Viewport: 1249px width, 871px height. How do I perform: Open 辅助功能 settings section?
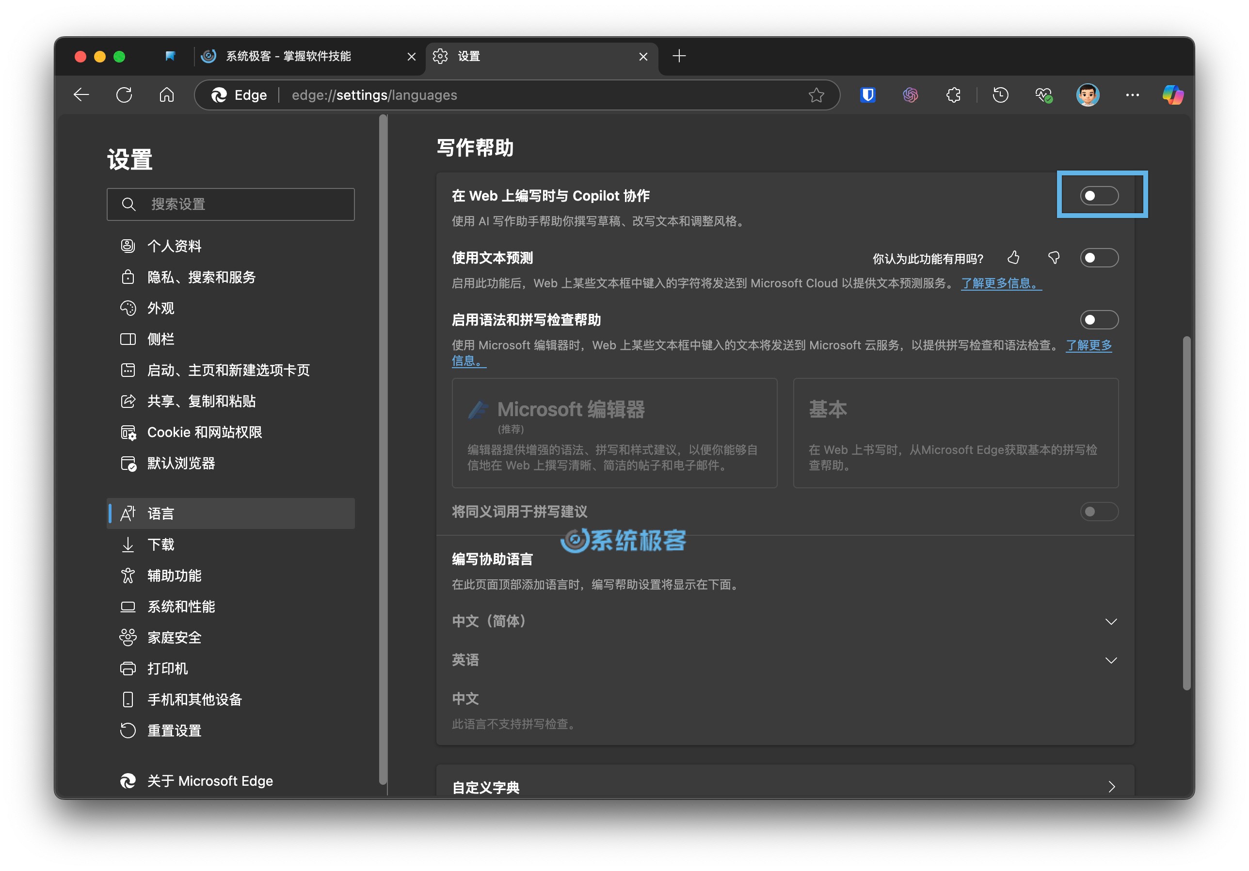click(231, 575)
